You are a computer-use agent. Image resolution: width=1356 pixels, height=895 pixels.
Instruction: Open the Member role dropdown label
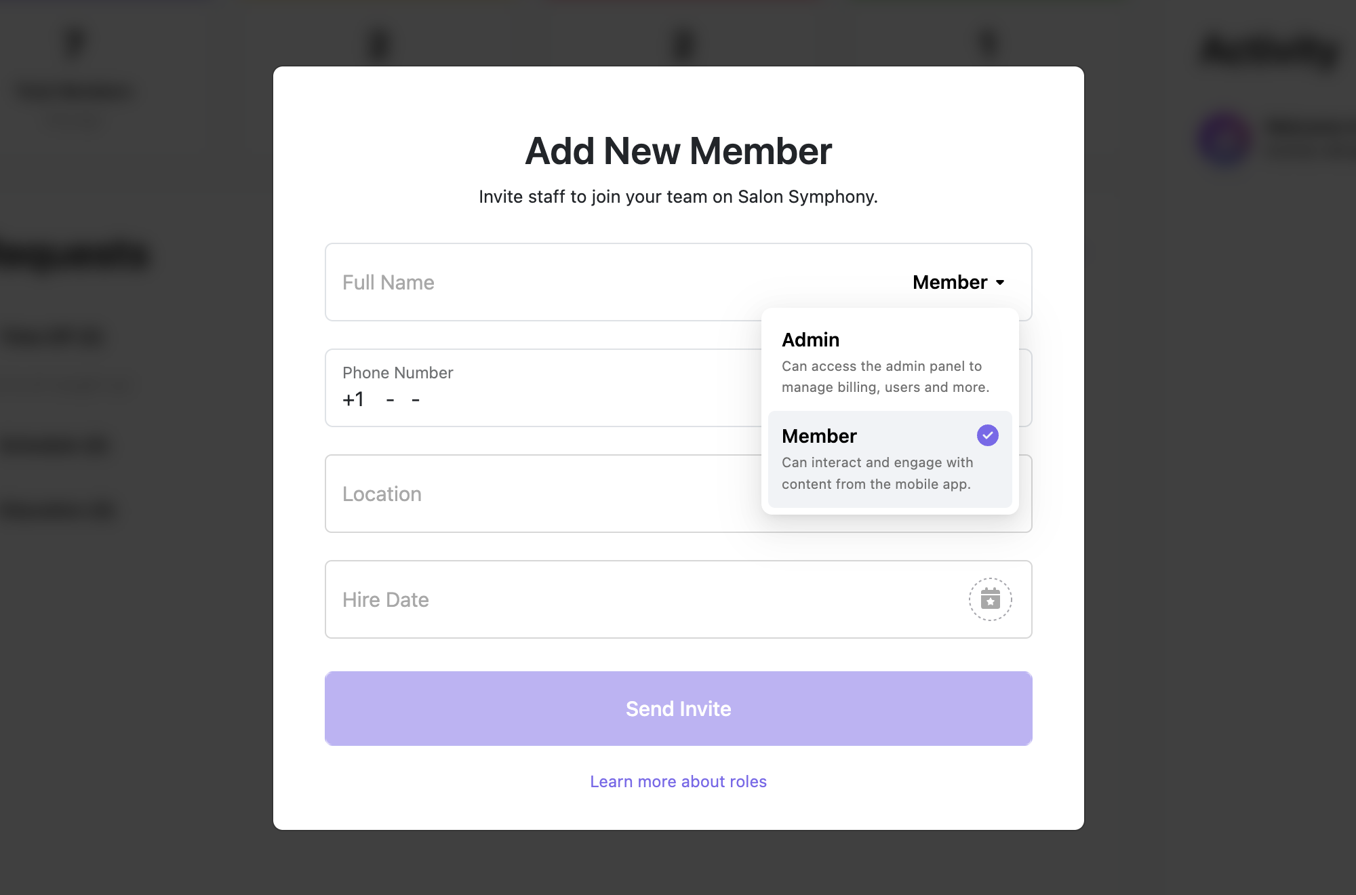[x=950, y=282]
